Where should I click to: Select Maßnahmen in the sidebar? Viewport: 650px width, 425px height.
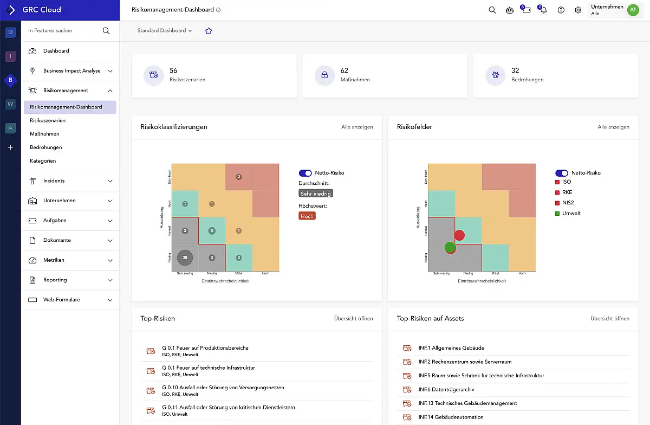[x=45, y=134]
